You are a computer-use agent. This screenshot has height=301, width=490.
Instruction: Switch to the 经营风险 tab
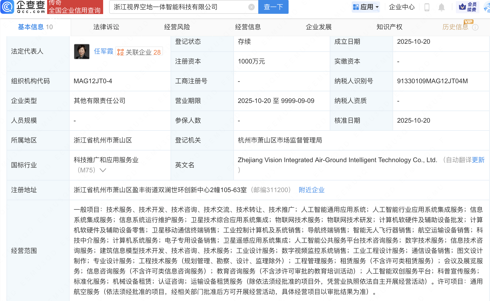click(x=177, y=27)
